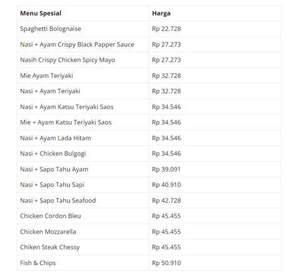The height and width of the screenshot is (275, 297).
Task: Click Nasih Crispy Chicken Spicy Mayo
Action: point(68,60)
